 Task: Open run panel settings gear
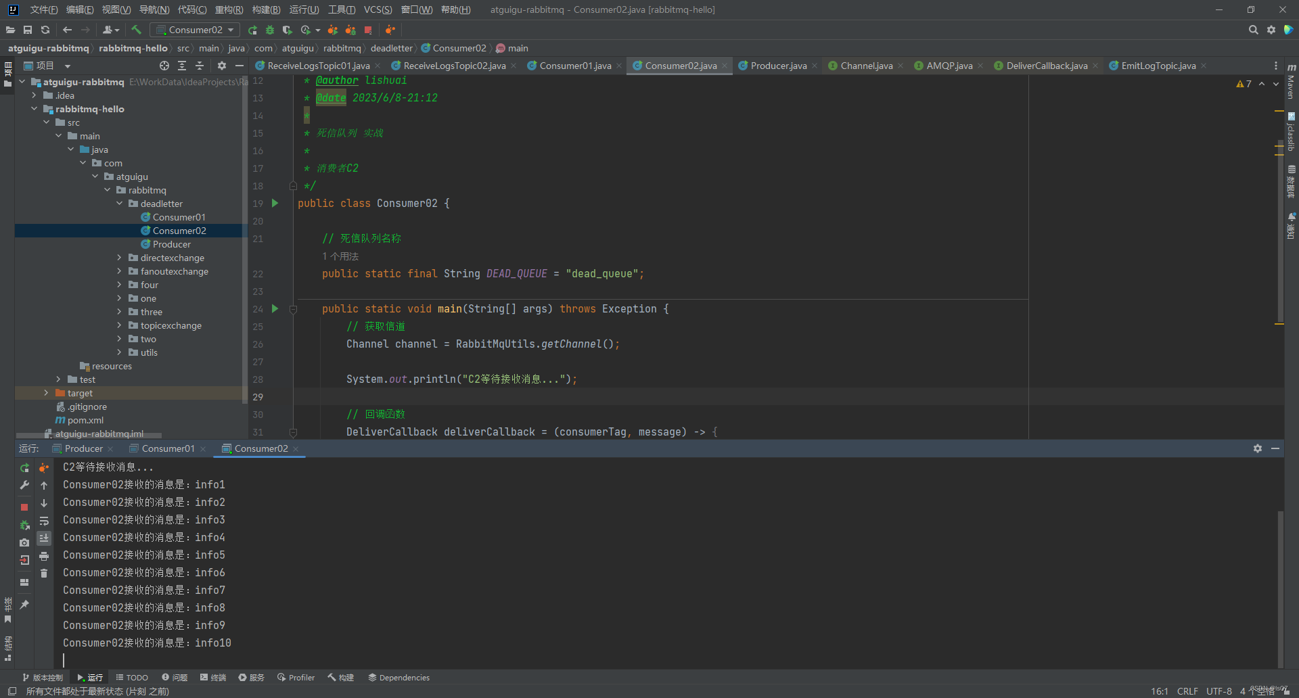click(1258, 448)
